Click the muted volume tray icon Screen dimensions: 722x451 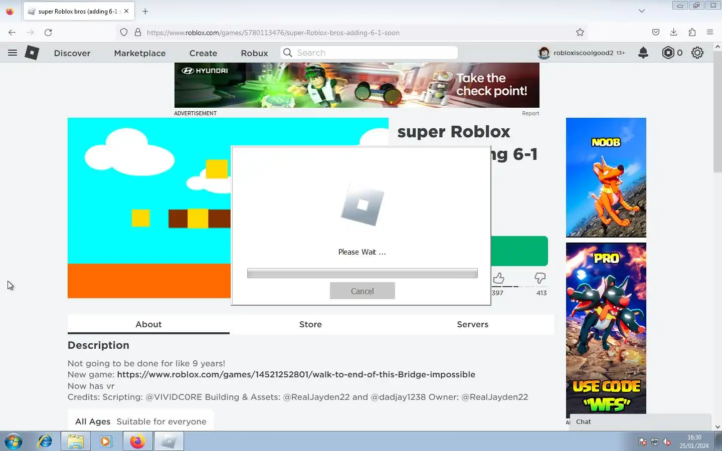coord(667,441)
